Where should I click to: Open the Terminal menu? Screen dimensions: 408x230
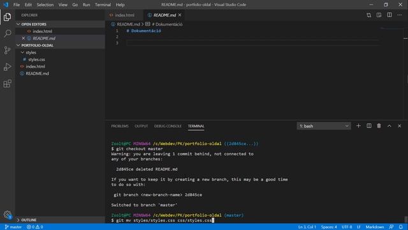[103, 4]
